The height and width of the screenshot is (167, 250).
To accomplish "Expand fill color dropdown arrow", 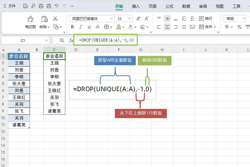I will click(123, 27).
